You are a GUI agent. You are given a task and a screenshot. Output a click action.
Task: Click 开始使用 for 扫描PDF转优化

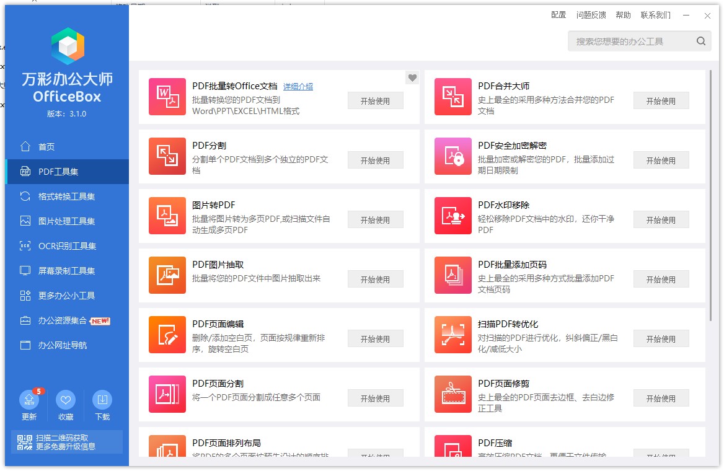tap(661, 339)
